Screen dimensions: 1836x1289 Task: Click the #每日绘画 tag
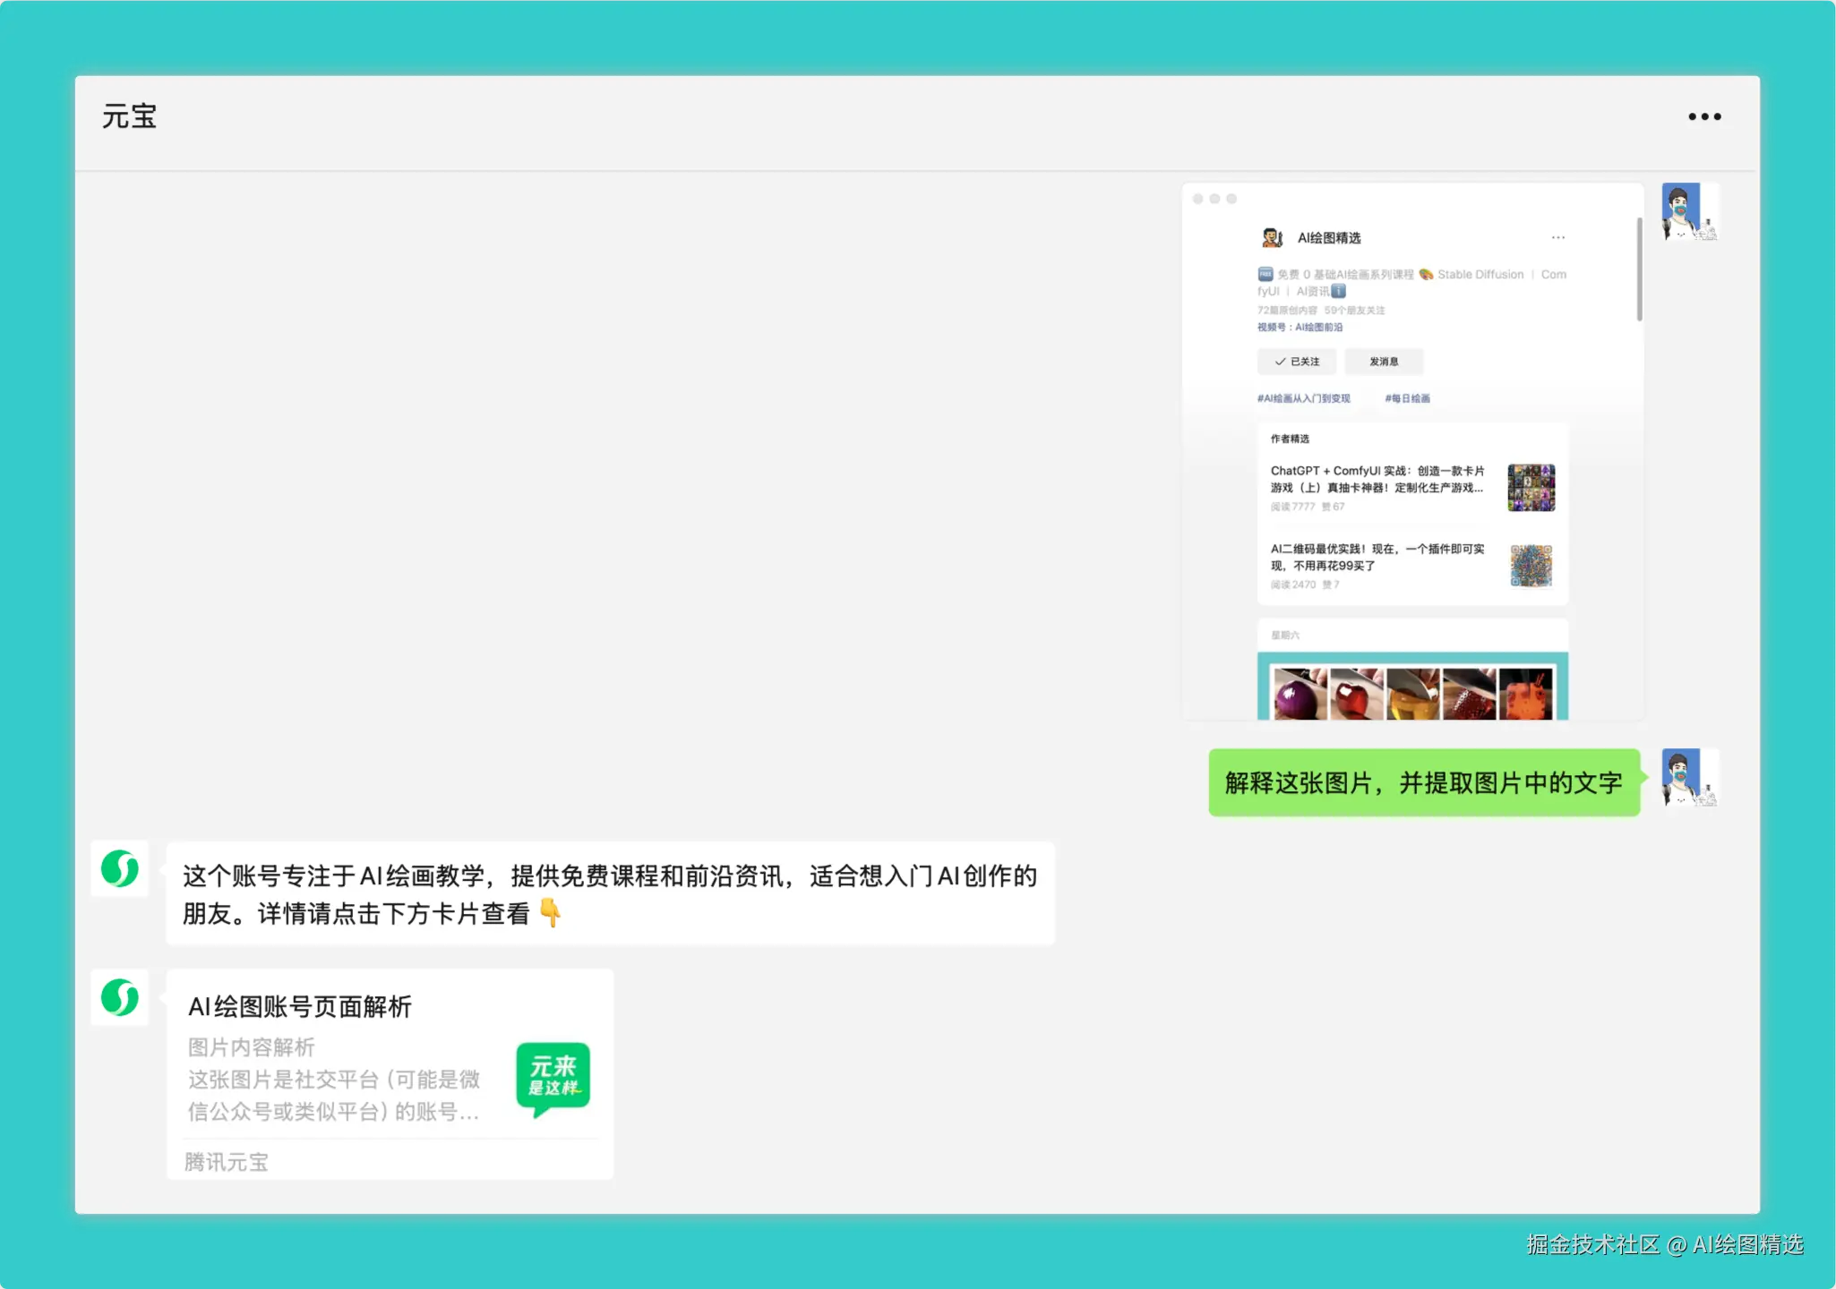pos(1407,398)
